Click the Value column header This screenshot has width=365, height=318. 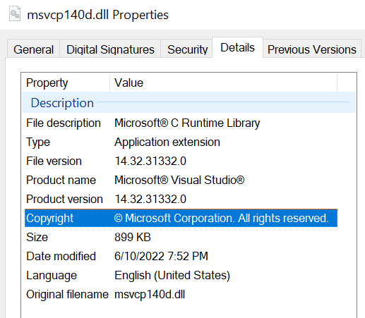pyautogui.click(x=223, y=82)
